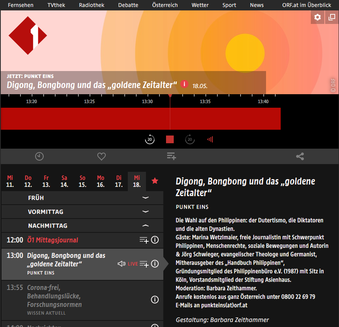Add broadcast to favorites with heart icon
This screenshot has height=327, width=339.
pyautogui.click(x=102, y=156)
